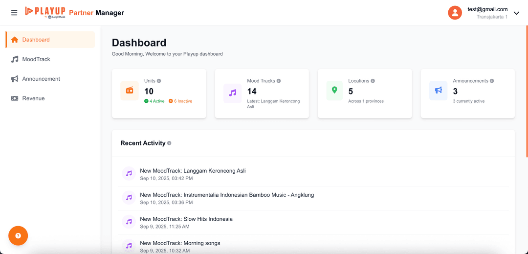Image resolution: width=528 pixels, height=254 pixels.
Task: Show info tooltip next to Locations
Action: click(373, 81)
